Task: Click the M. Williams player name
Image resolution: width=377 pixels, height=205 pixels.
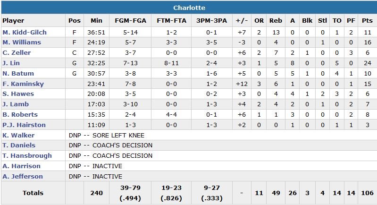Action: tap(22, 43)
